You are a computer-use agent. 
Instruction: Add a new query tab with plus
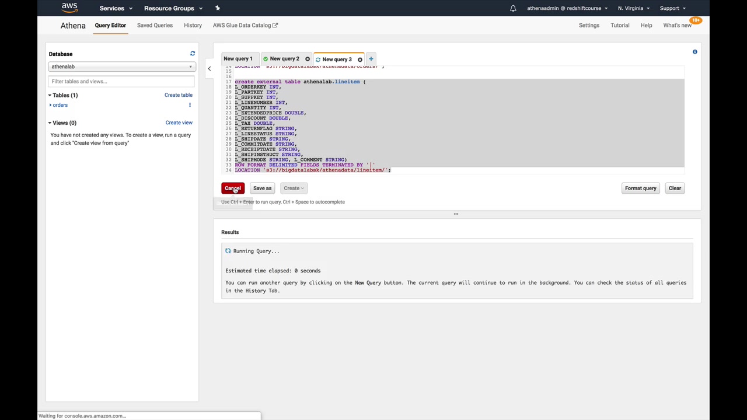371,59
